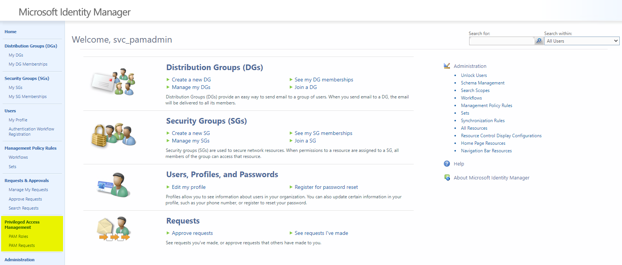The width and height of the screenshot is (622, 265).
Task: Open Register for password reset
Action: point(326,187)
